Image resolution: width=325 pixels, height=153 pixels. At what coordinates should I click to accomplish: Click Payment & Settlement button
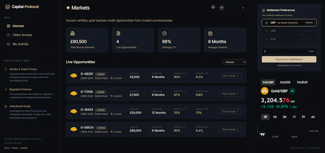[289, 59]
